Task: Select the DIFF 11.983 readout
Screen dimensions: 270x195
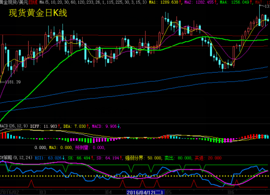Action: pyautogui.click(x=45, y=126)
